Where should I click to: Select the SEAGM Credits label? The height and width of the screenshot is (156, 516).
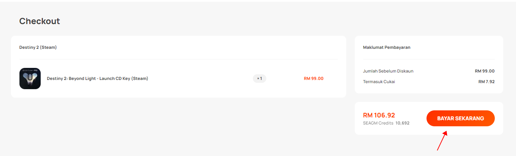click(x=378, y=123)
